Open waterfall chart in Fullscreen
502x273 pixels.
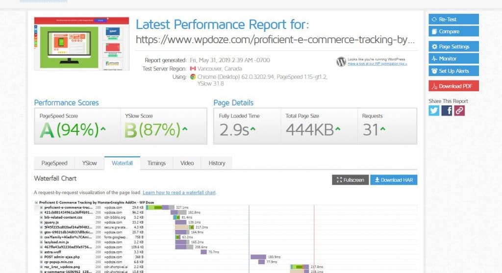[x=350, y=180]
